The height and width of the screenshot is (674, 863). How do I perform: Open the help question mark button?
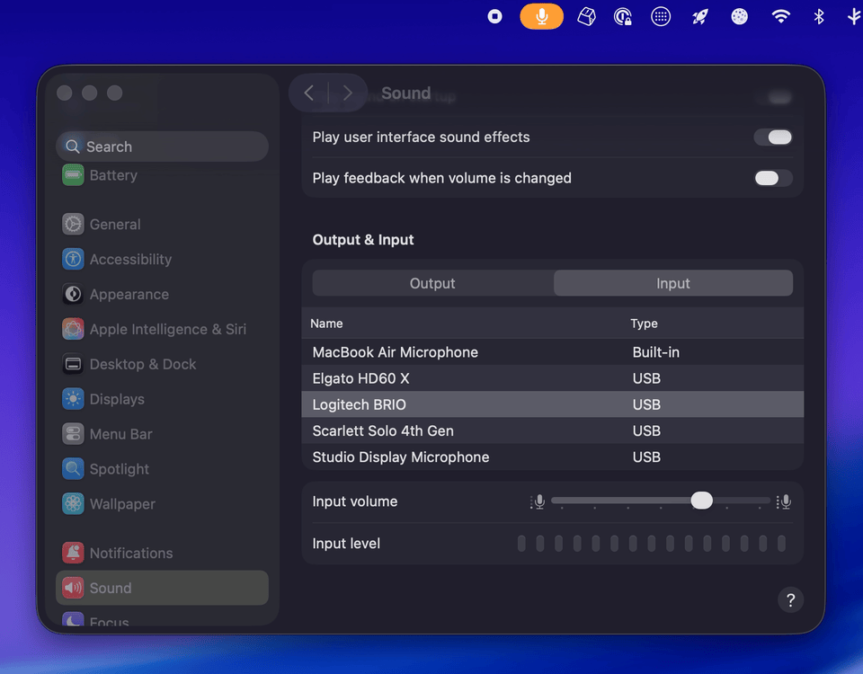point(790,600)
